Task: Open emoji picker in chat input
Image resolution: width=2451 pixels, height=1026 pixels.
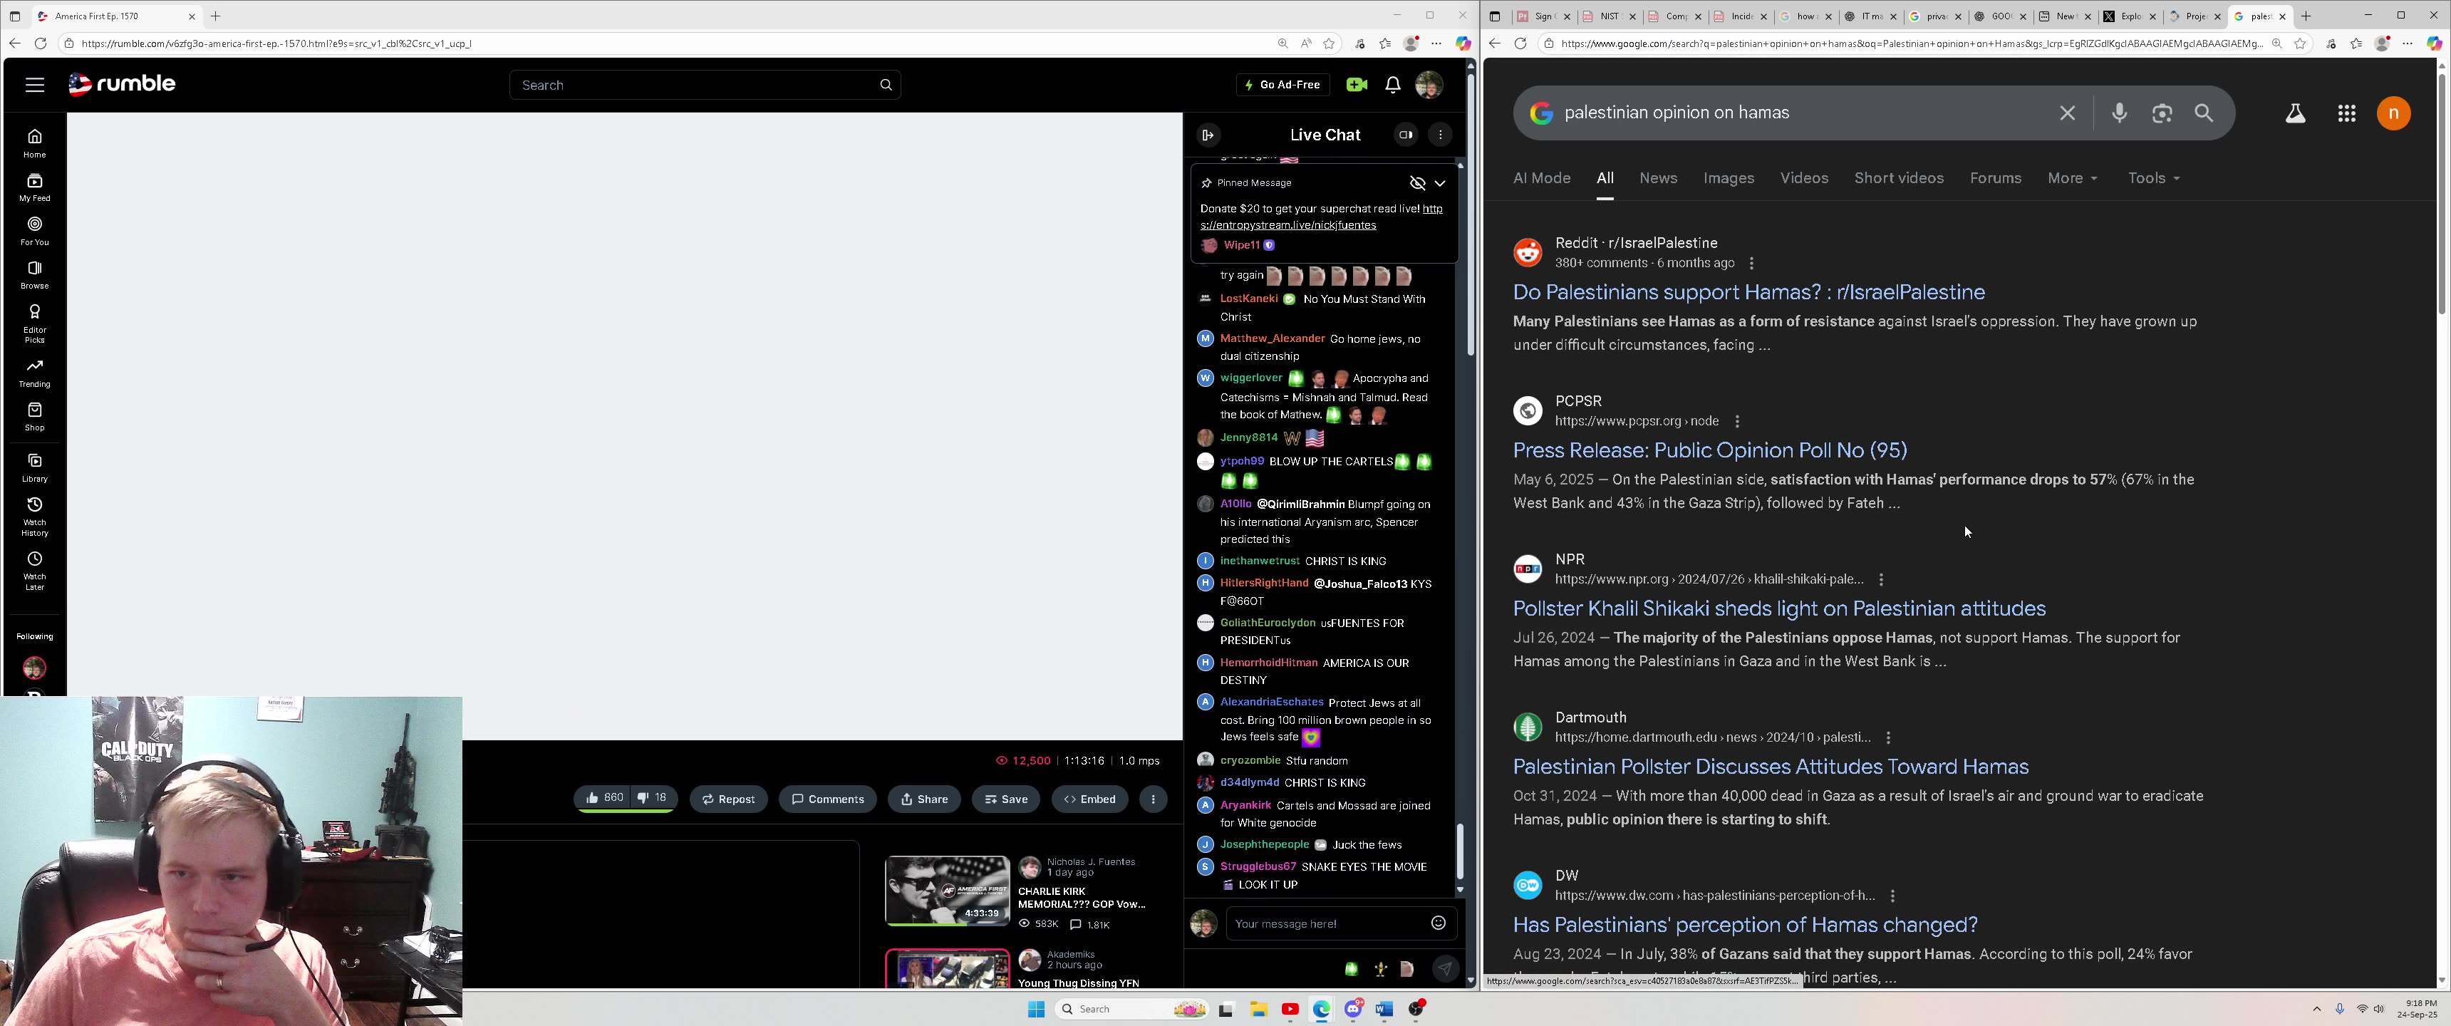Action: pyautogui.click(x=1439, y=923)
